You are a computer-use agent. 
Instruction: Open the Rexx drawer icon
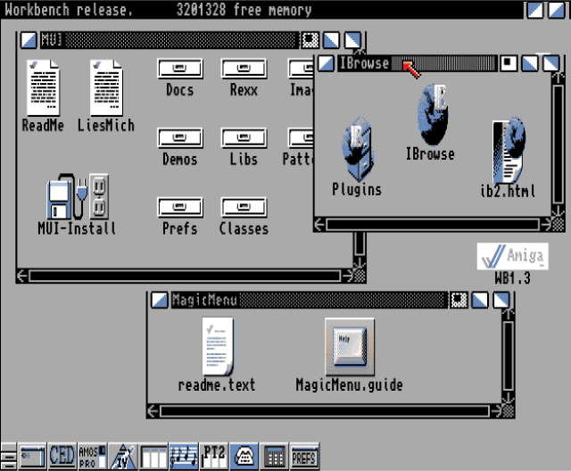point(244,69)
